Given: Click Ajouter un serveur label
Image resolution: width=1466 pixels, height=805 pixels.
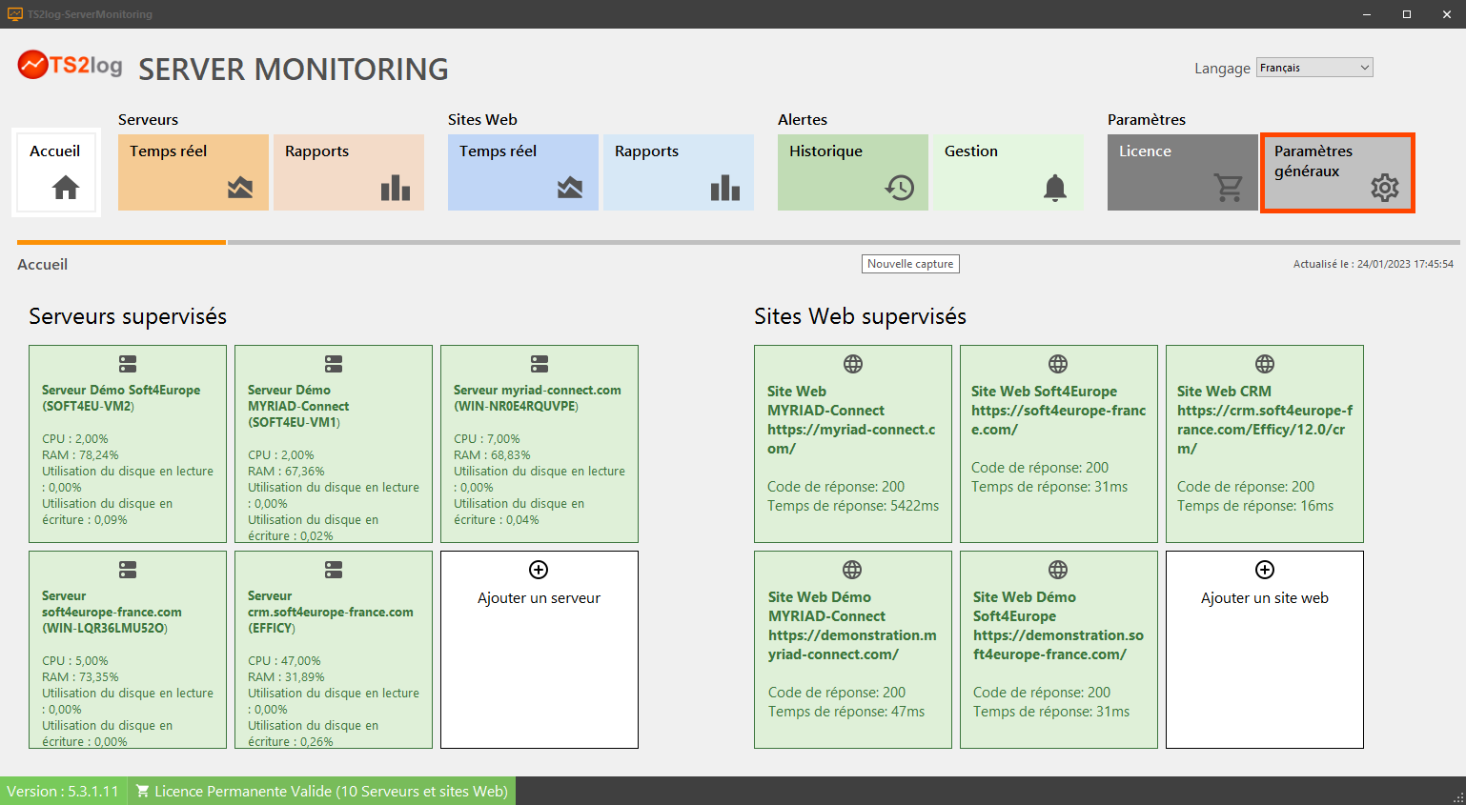Looking at the screenshot, I should click(x=539, y=598).
